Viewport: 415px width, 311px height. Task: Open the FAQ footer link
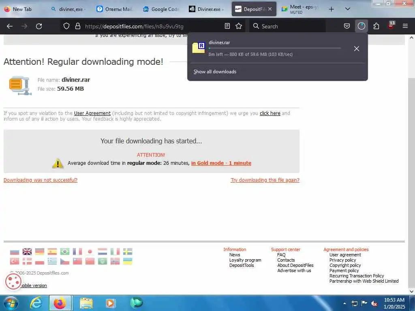(281, 255)
